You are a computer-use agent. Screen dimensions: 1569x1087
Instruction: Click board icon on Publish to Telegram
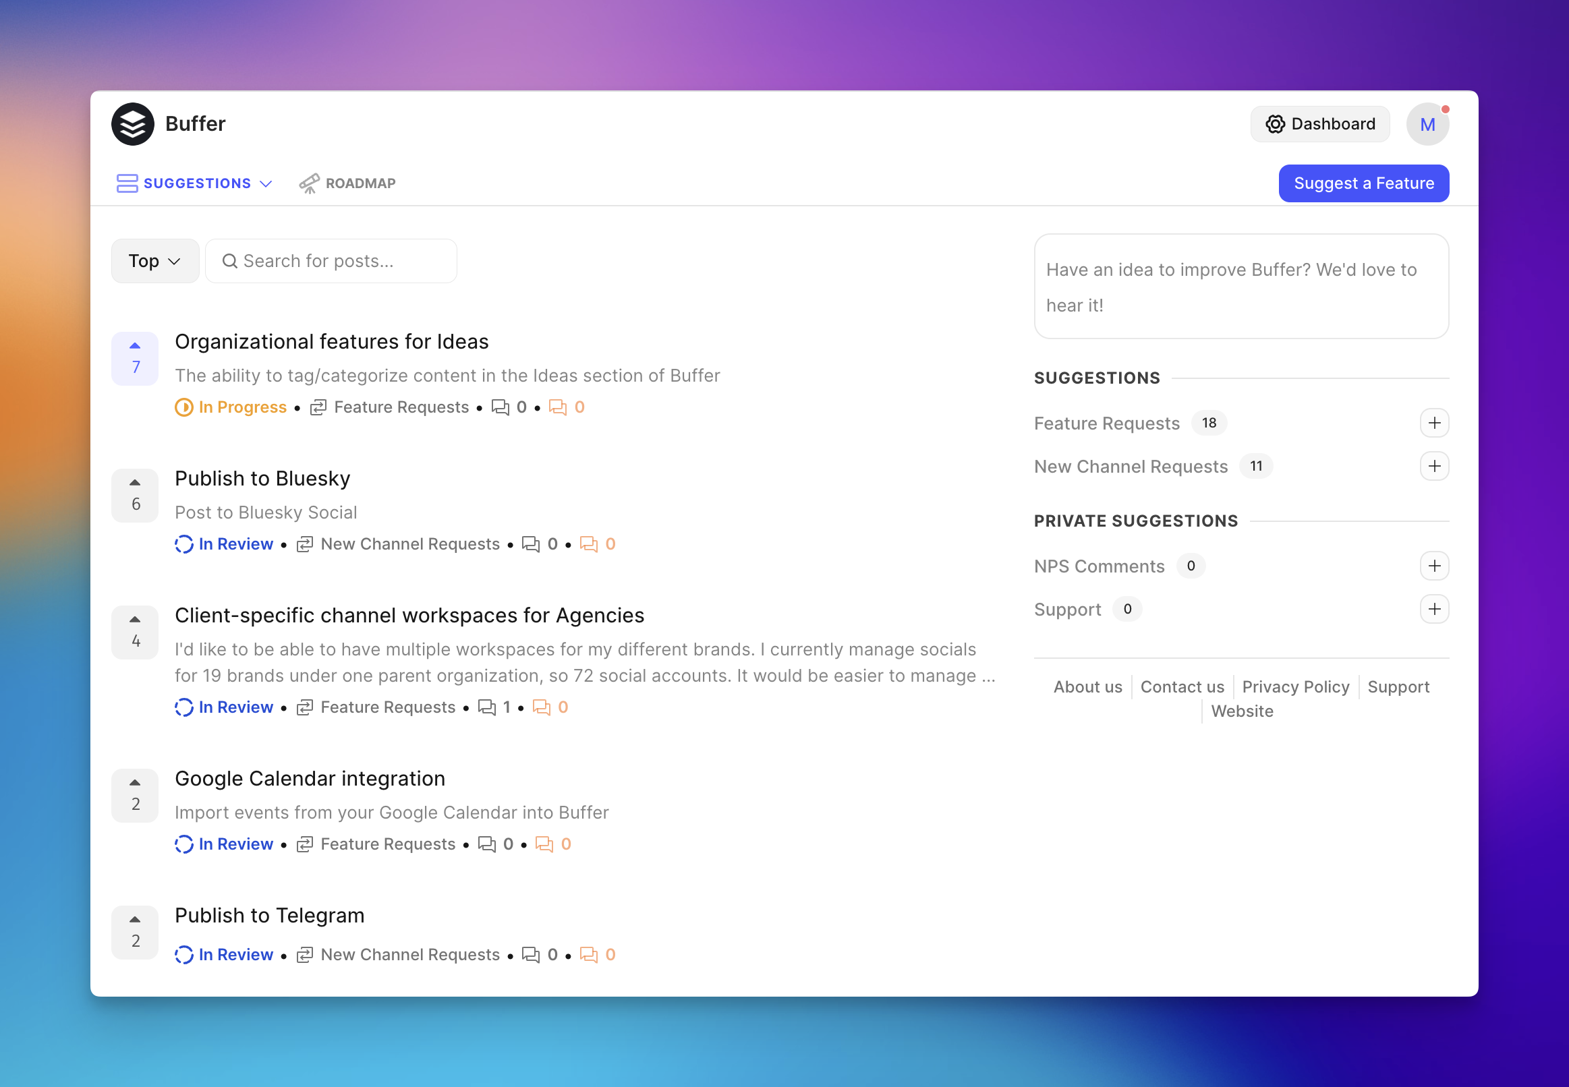click(x=304, y=955)
